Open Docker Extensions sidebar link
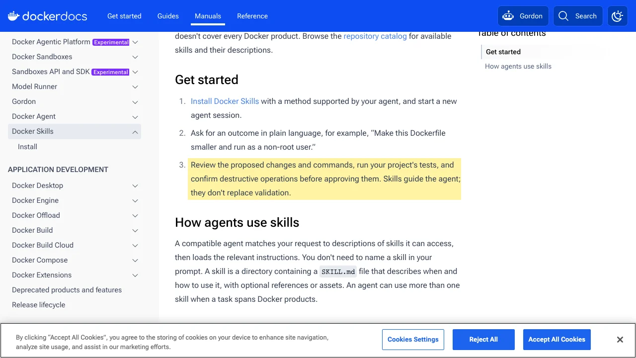636x358 pixels. [x=42, y=275]
